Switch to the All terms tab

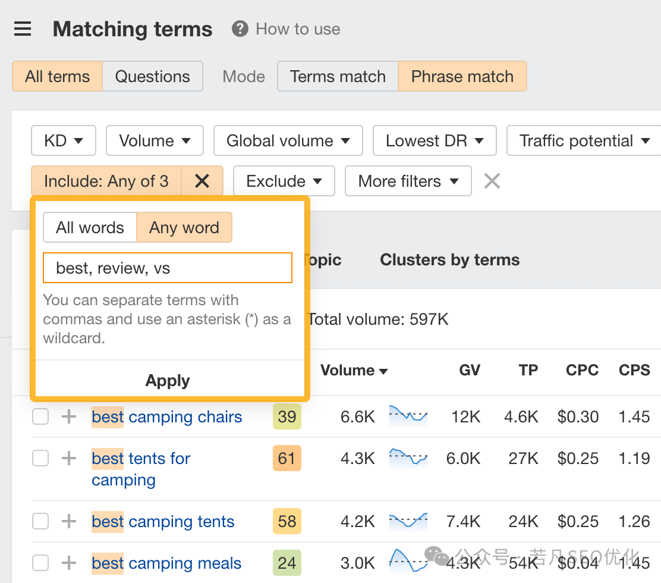click(x=57, y=76)
